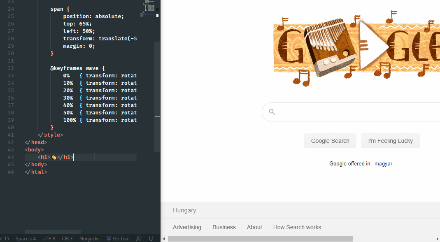Open How Search works link
440x242 pixels.
[x=297, y=227]
